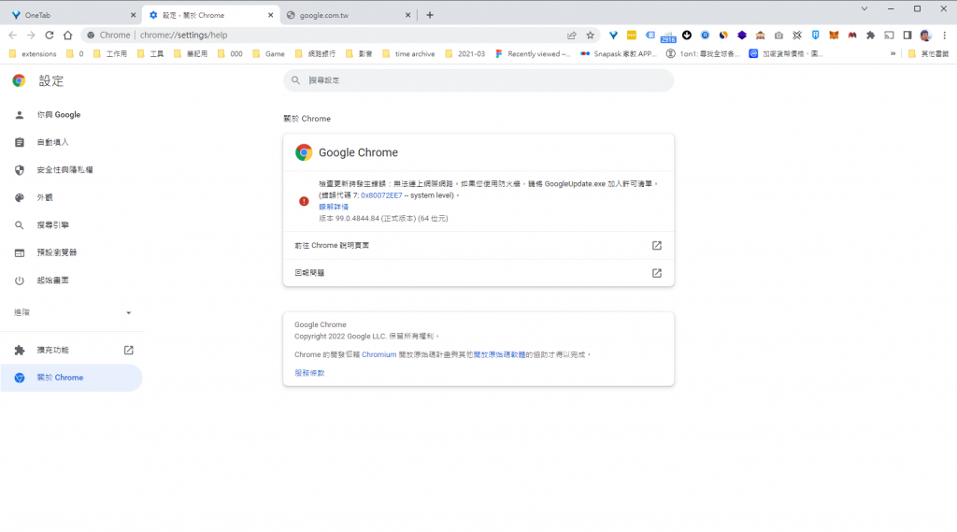Click external-link icon on 回報問題 row

(x=657, y=273)
